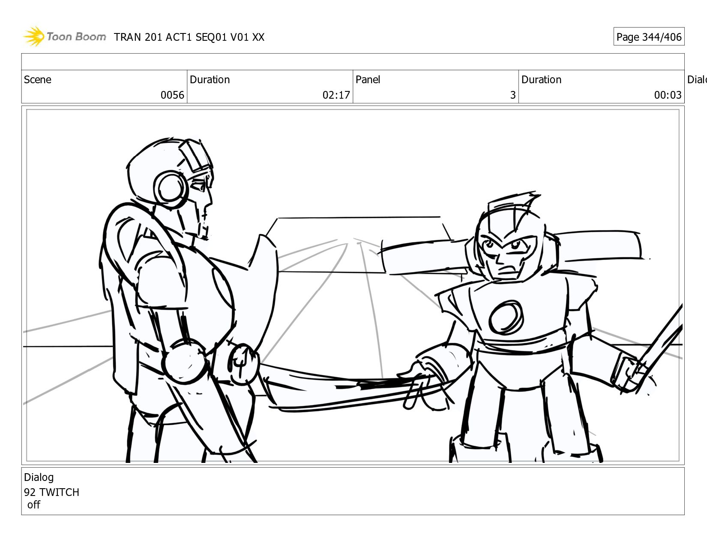707x547 pixels.
Task: Click the 'Dialog' label below the panel
Action: click(x=39, y=477)
